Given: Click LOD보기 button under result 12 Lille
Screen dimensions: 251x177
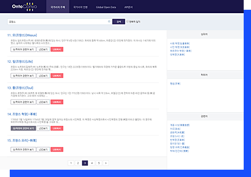Looking at the screenshot, I should [43, 76].
